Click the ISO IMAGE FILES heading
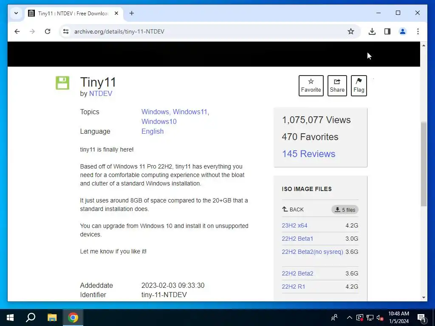Viewport: 435px width, 326px height. pos(307,189)
